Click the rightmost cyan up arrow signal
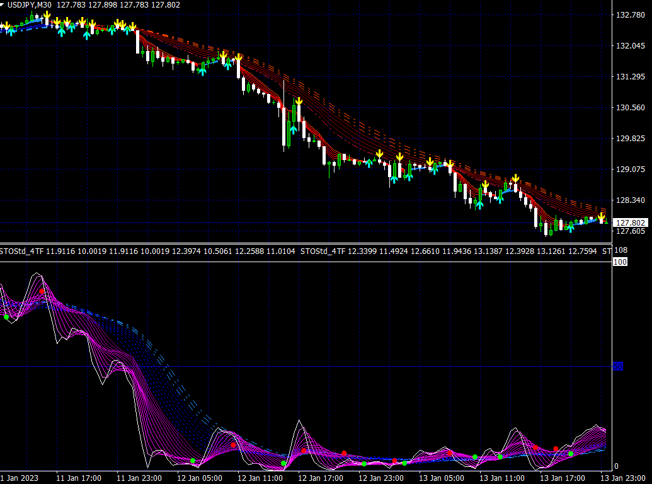 (570, 228)
